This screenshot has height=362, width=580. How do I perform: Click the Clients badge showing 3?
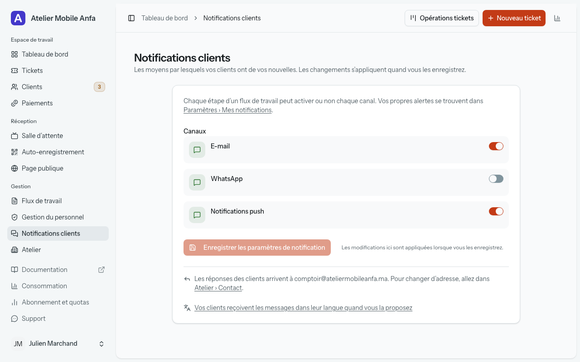point(99,87)
